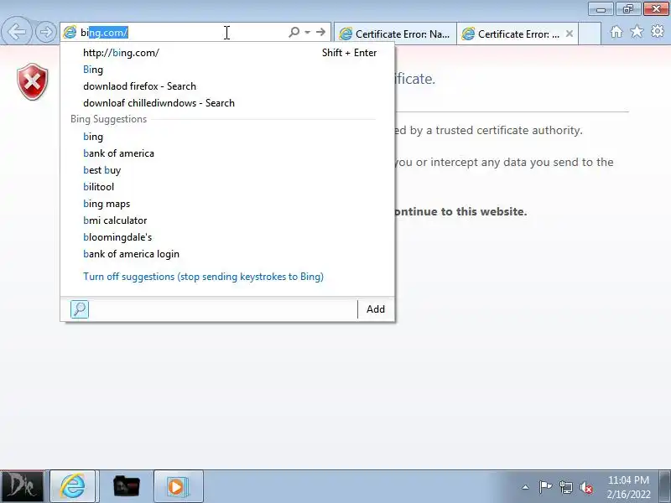Viewport: 671px width, 503px height.
Task: Select 'downlaod firefox - Search' entry
Action: 227,86
